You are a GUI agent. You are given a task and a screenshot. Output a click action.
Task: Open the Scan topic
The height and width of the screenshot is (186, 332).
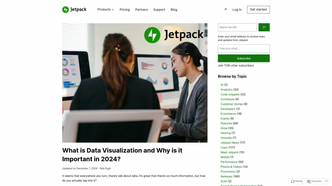click(x=224, y=181)
